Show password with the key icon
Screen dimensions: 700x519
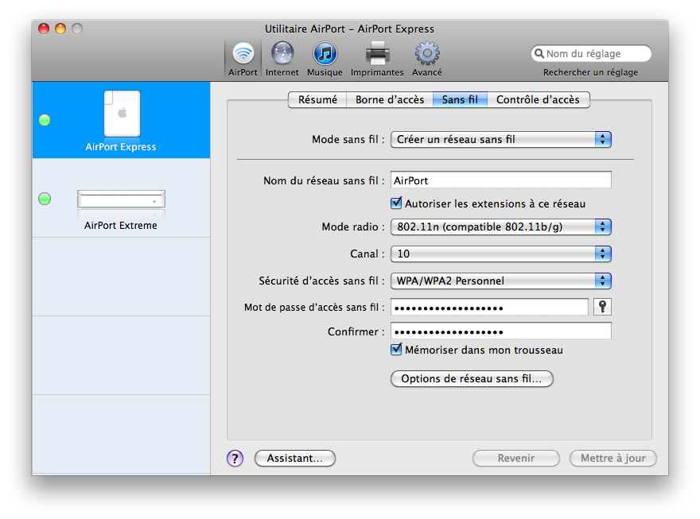click(x=602, y=307)
